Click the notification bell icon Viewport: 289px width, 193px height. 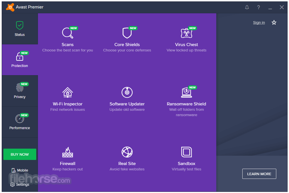pyautogui.click(x=247, y=7)
